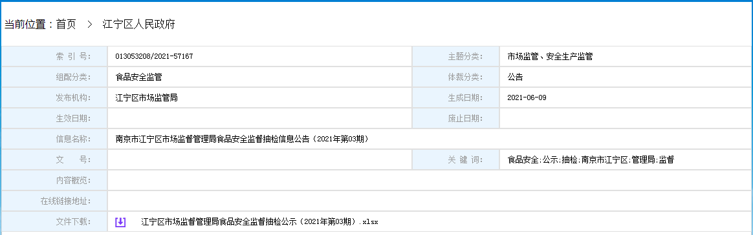The height and width of the screenshot is (235, 753).
Task: Open 江宁区人民政府 breadcrumb link
Action: click(x=139, y=25)
